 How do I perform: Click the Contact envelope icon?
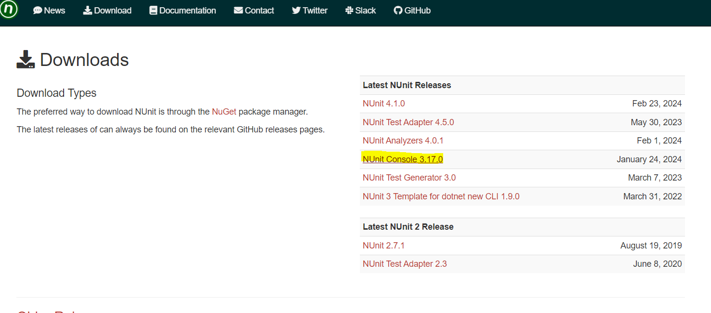pos(238,11)
